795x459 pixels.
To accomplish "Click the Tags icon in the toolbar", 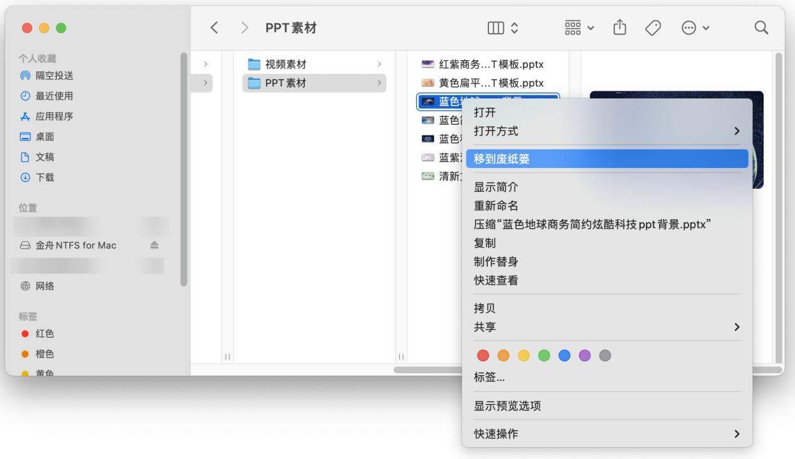I will tap(653, 28).
